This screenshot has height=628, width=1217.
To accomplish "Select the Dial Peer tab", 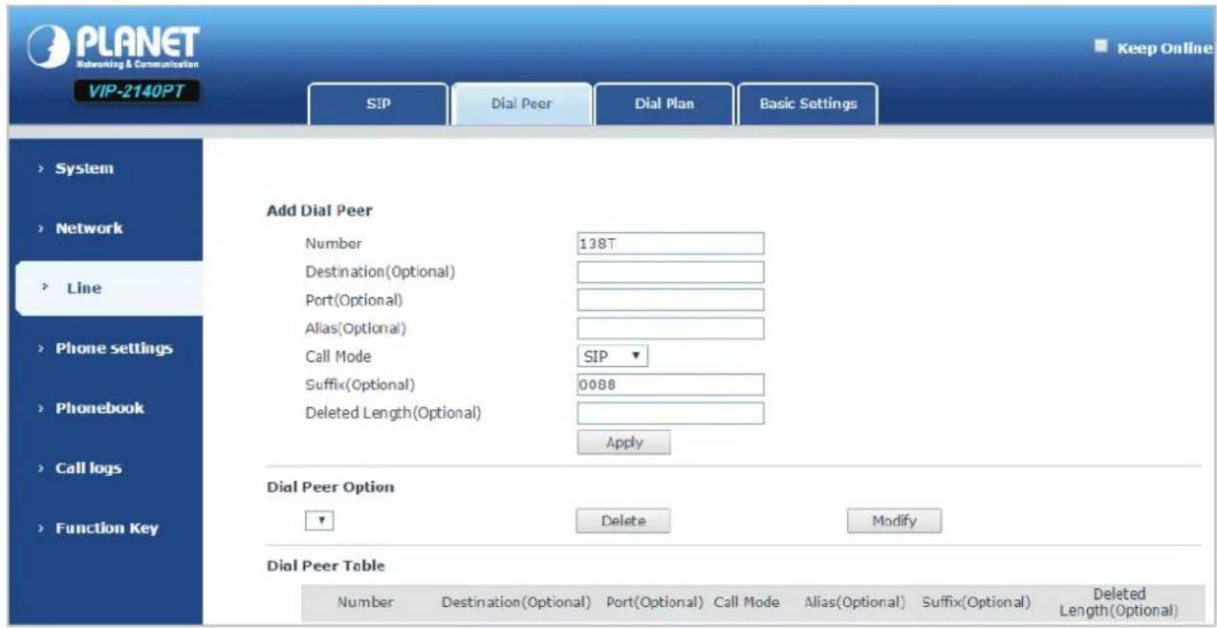I will click(x=521, y=105).
